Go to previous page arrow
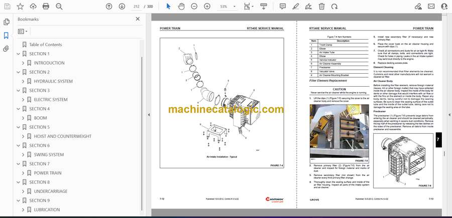 point(109,7)
